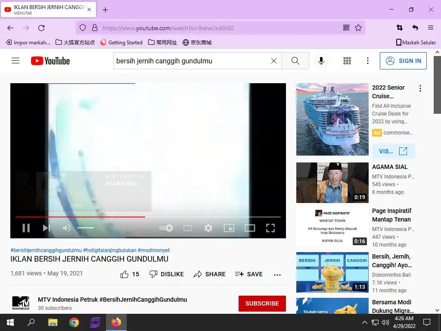Viewport: 441px width, 331px height.
Task: Adjust the player volume slider
Action: click(x=86, y=228)
